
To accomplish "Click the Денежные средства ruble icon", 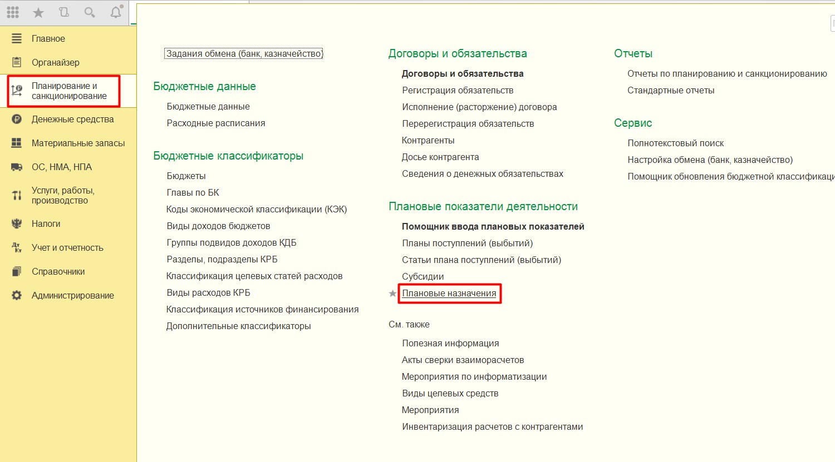I will pos(17,119).
